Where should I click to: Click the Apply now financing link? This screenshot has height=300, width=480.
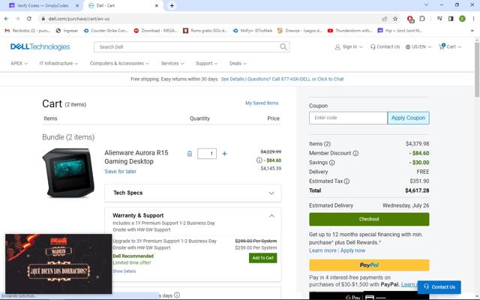[x=352, y=250]
